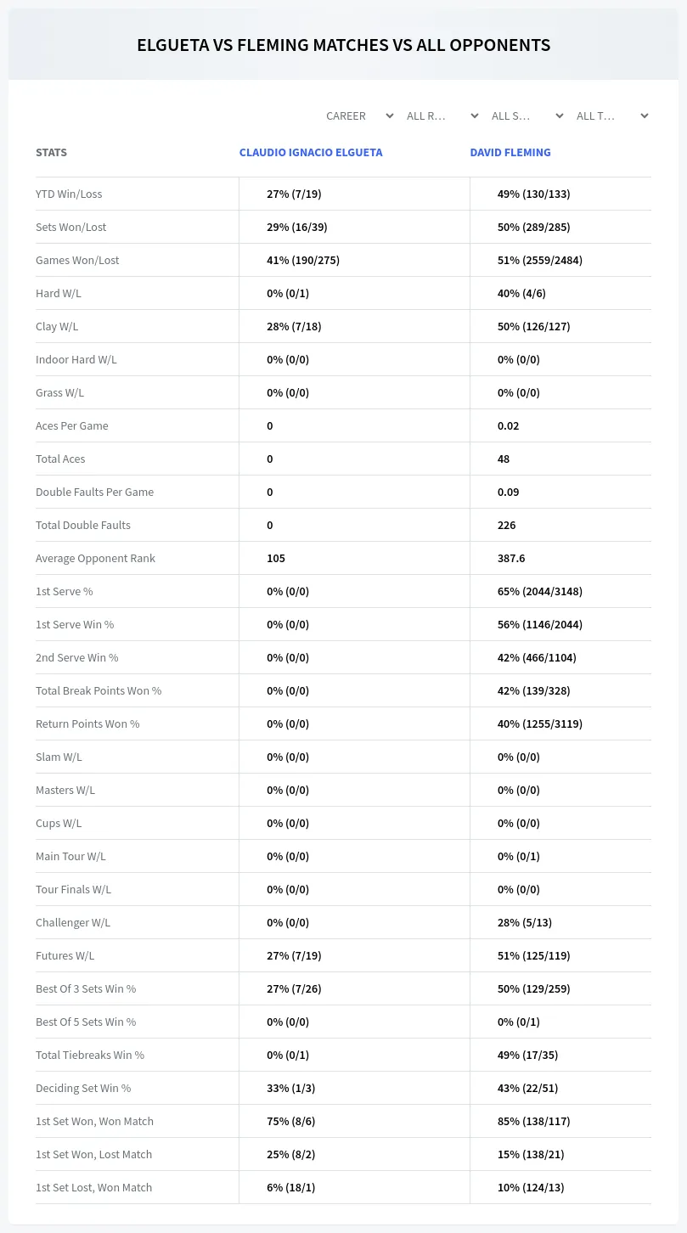Screen dimensions: 687x1233
Task: Expand the ALL T... tournaments dropdown
Action: click(612, 115)
